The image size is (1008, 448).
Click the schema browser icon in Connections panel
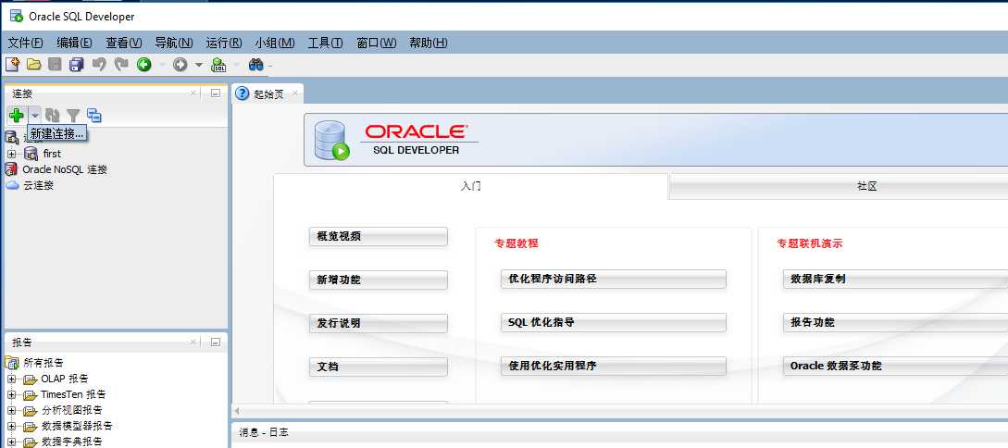click(x=94, y=116)
